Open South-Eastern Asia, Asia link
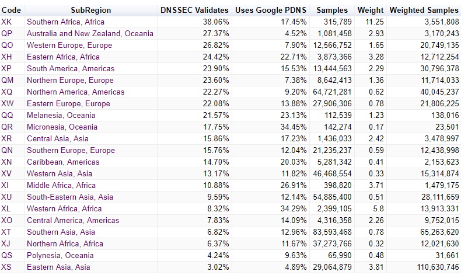Image resolution: width=461 pixels, height=275 pixels. [70, 197]
